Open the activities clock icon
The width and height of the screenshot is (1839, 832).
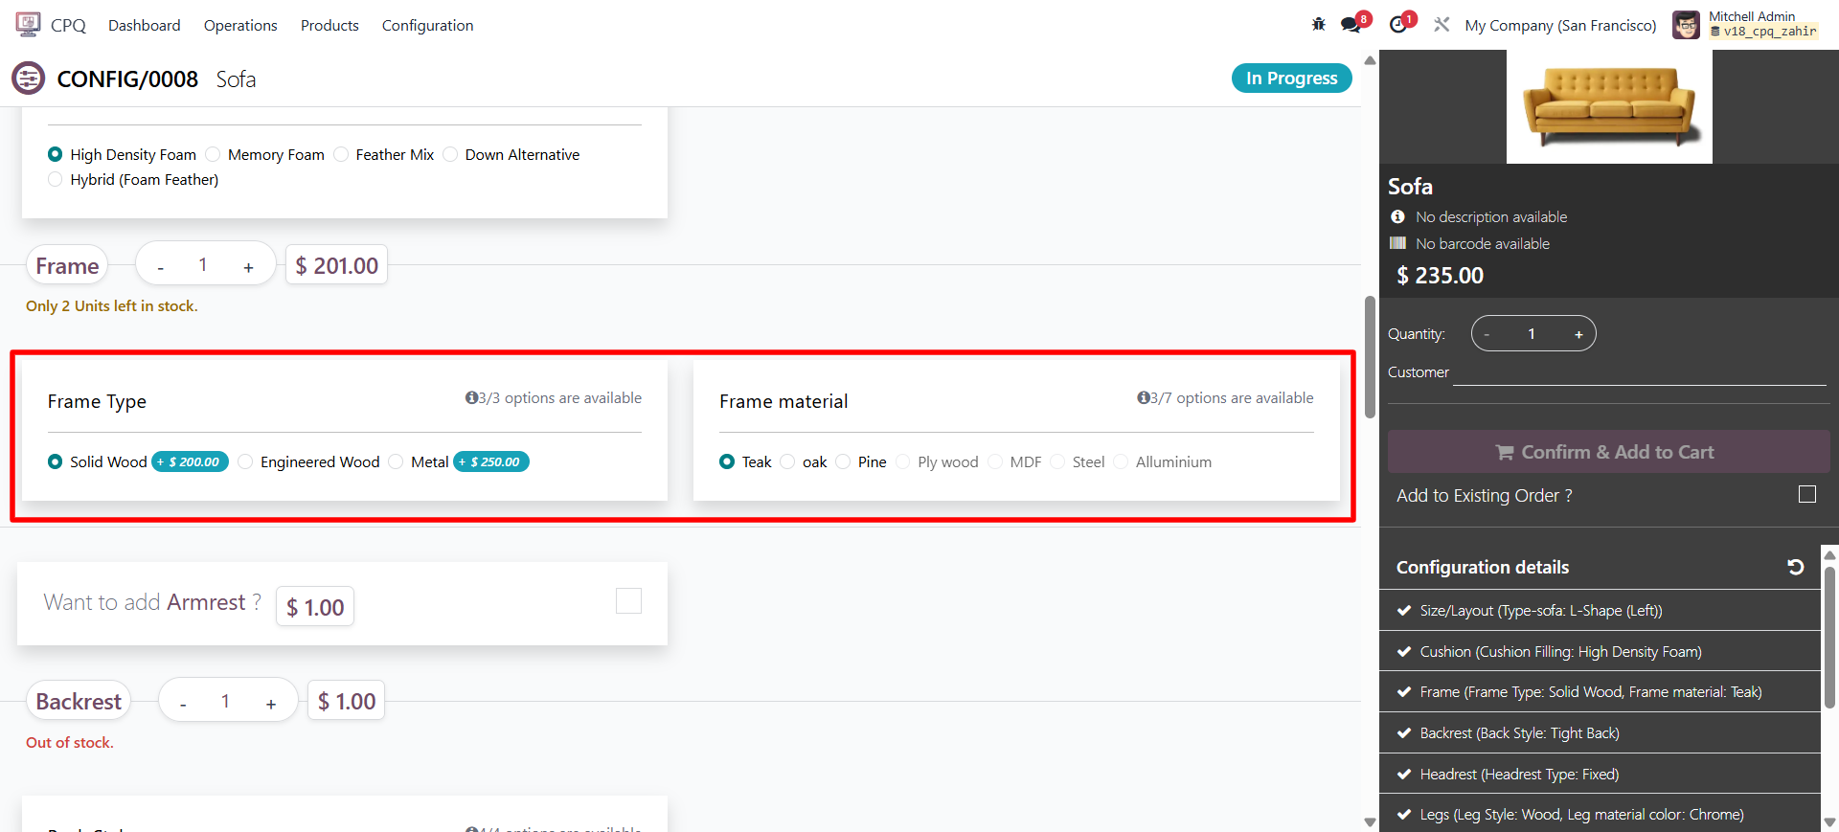(1398, 25)
